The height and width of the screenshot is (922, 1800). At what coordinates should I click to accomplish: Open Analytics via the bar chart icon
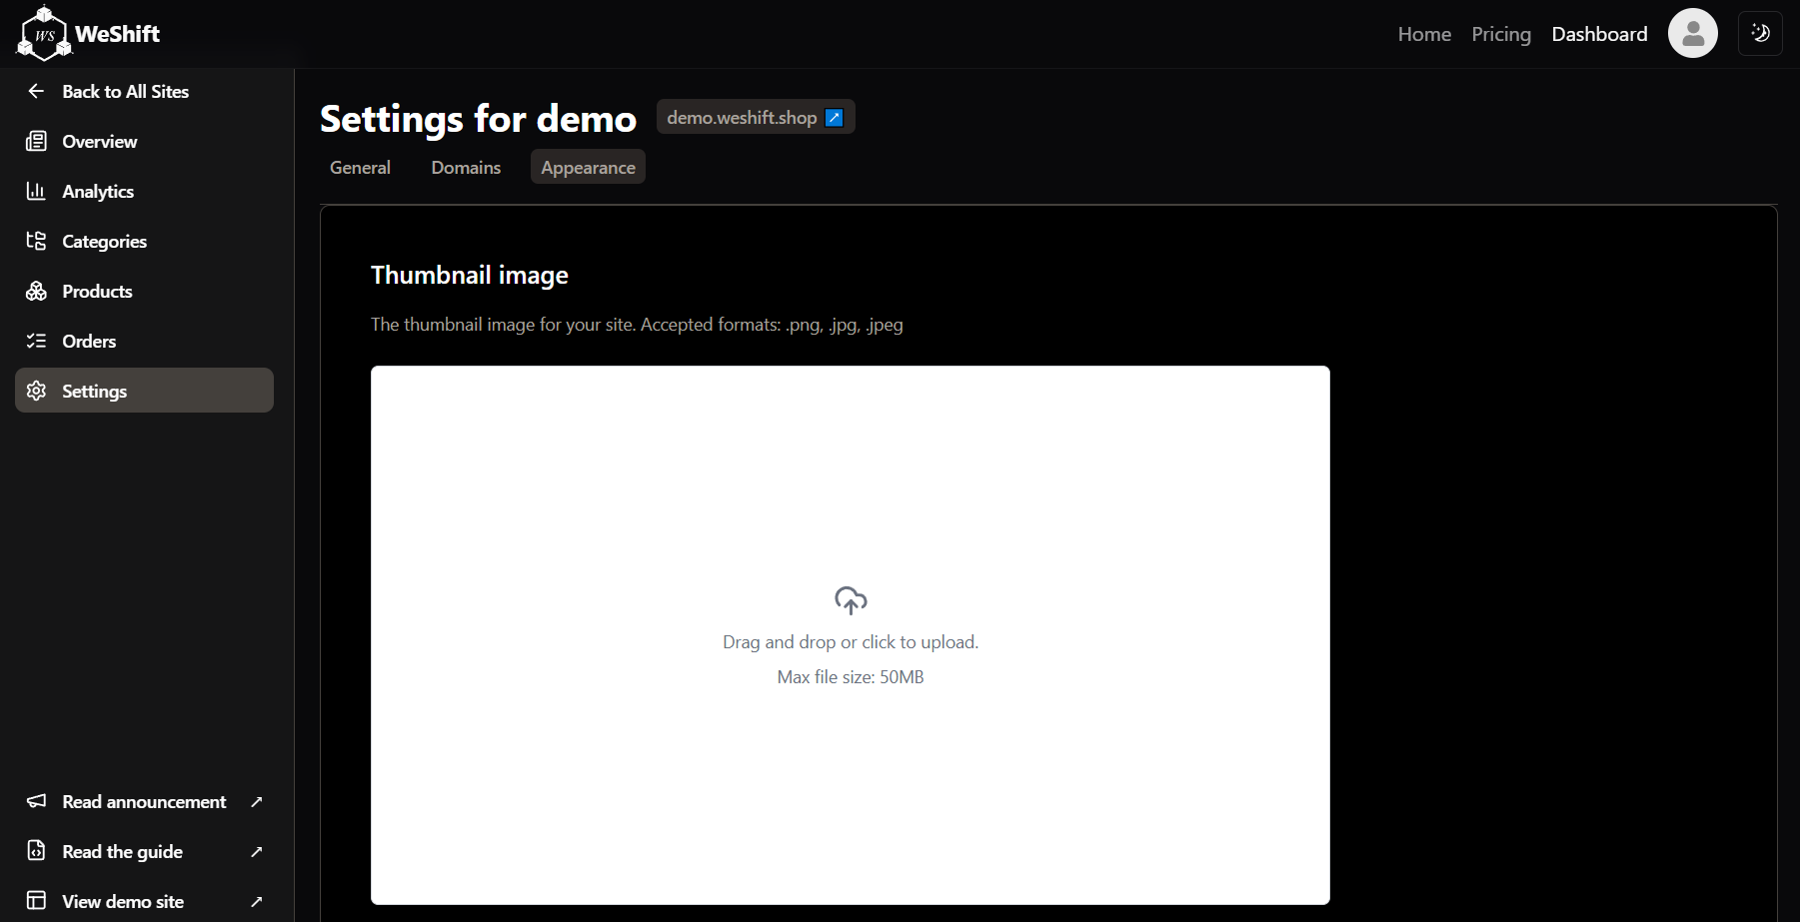[36, 191]
